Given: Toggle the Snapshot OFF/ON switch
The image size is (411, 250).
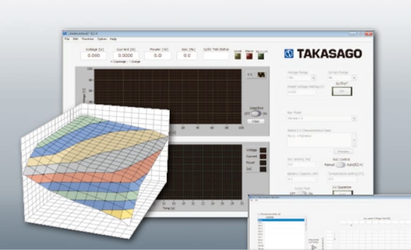Looking at the screenshot, I should coord(256,114).
